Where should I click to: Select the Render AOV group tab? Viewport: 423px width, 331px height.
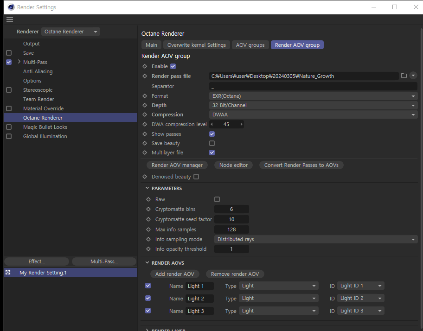tap(297, 45)
